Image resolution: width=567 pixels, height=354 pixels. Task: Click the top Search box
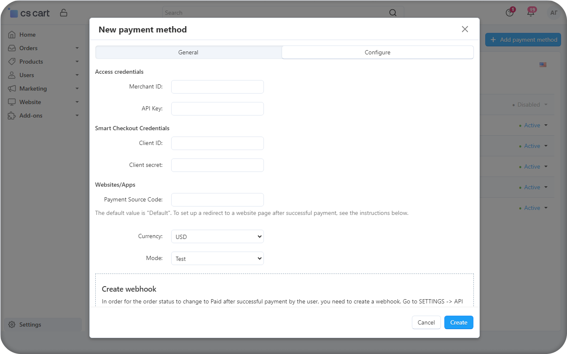[283, 13]
